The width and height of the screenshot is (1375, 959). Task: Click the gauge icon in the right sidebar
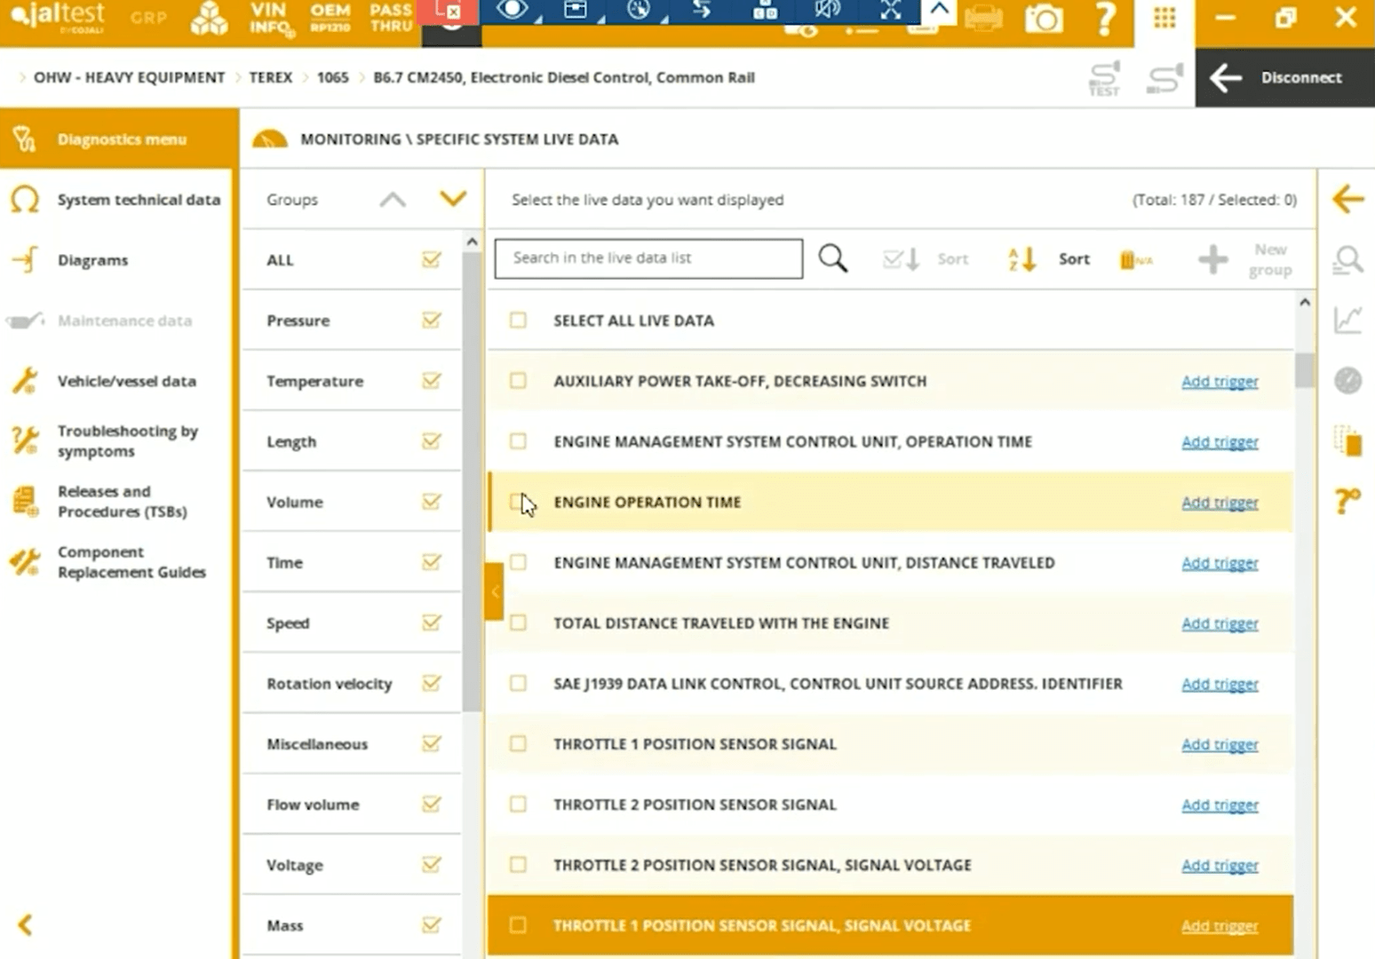1347,380
